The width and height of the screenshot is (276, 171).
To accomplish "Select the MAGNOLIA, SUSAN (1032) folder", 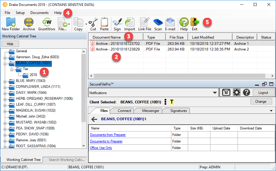I will pos(36,110).
